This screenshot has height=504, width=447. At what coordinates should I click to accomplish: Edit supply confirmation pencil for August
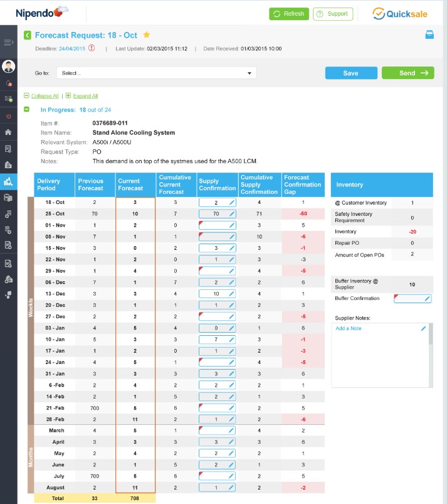[x=231, y=488]
